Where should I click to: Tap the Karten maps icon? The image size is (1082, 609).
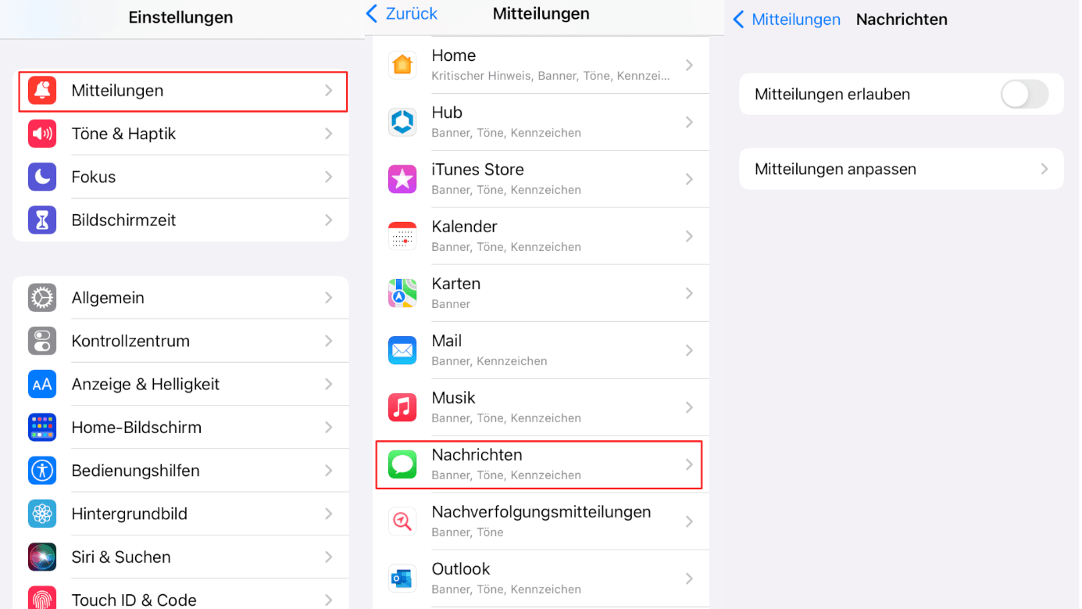(402, 293)
